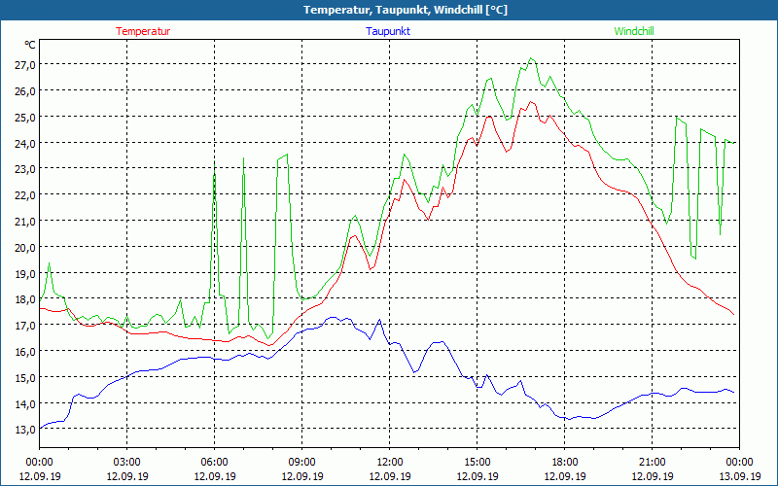Image resolution: width=778 pixels, height=486 pixels.
Task: Click the 12:00 time axis label
Action: pos(390,463)
